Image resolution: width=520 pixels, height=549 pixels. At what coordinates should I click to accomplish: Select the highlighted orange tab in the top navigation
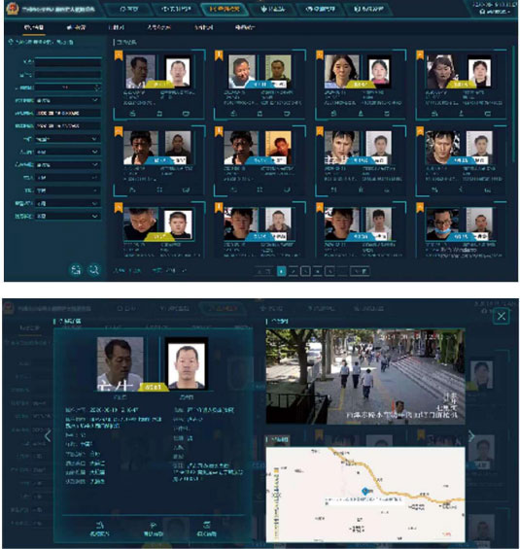click(225, 9)
